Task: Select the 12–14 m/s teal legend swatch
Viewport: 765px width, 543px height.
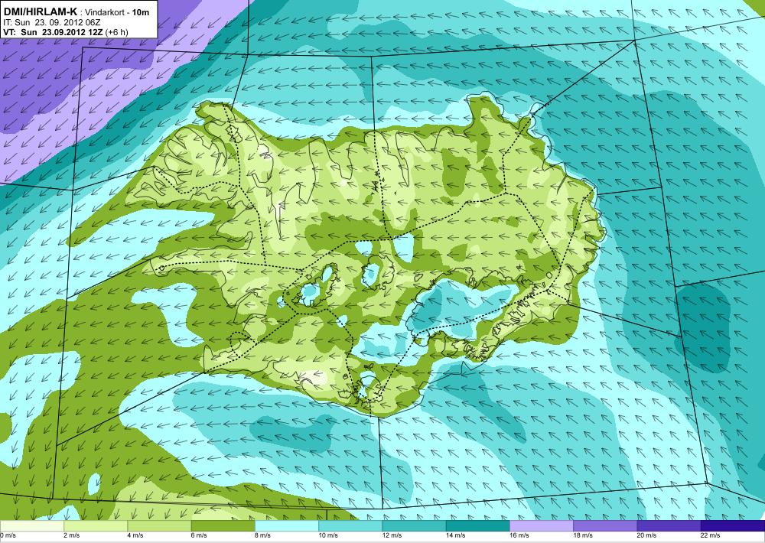Action: point(414,526)
